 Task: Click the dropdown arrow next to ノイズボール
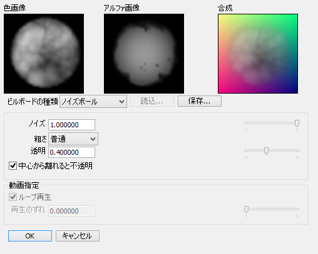[121, 102]
